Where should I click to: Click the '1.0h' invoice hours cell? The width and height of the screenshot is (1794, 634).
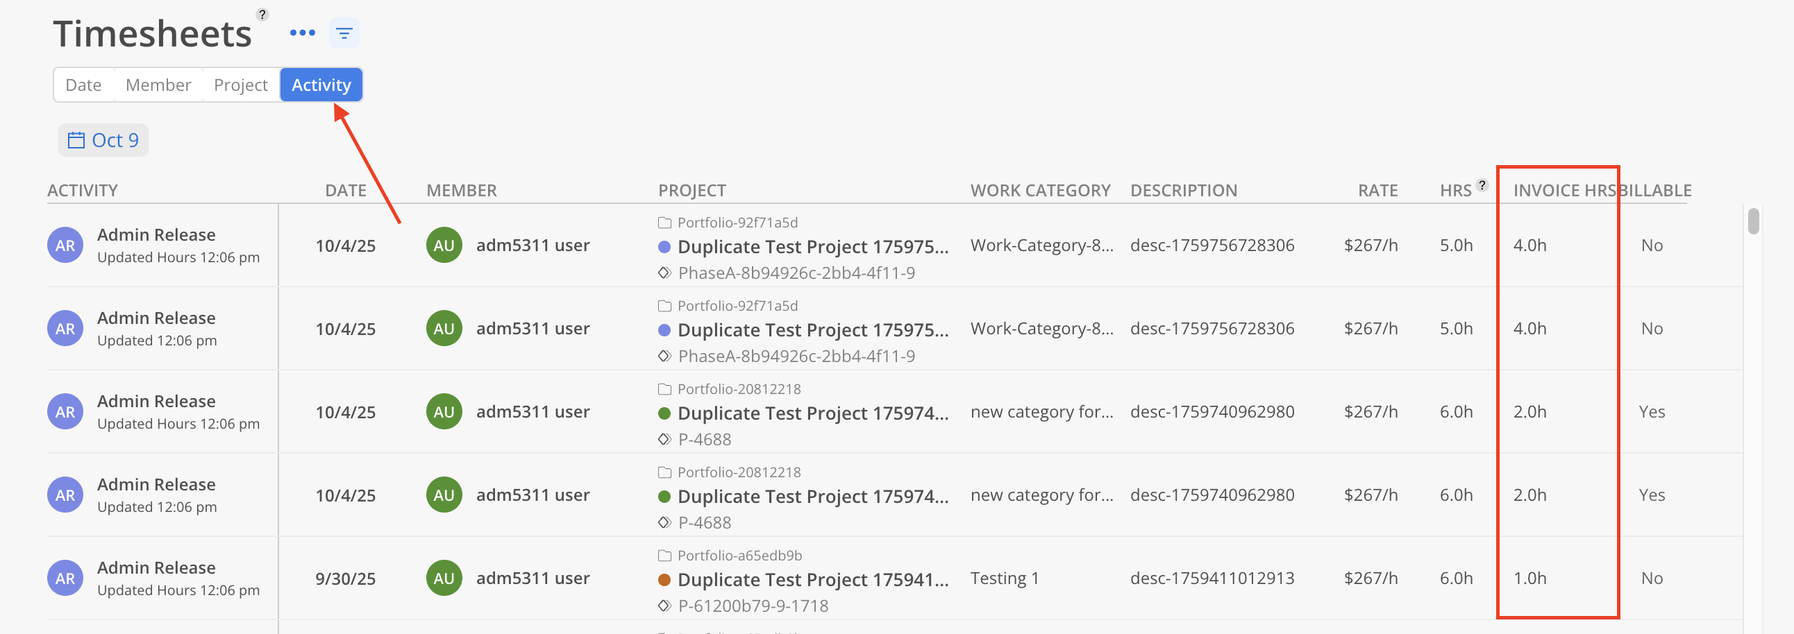[1529, 578]
